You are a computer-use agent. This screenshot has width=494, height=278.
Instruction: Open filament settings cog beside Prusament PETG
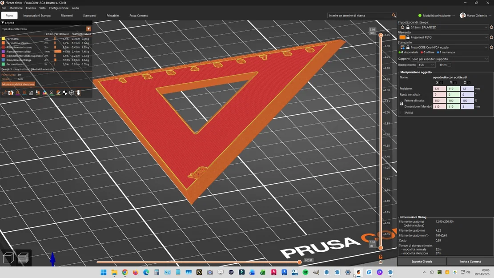(x=491, y=37)
